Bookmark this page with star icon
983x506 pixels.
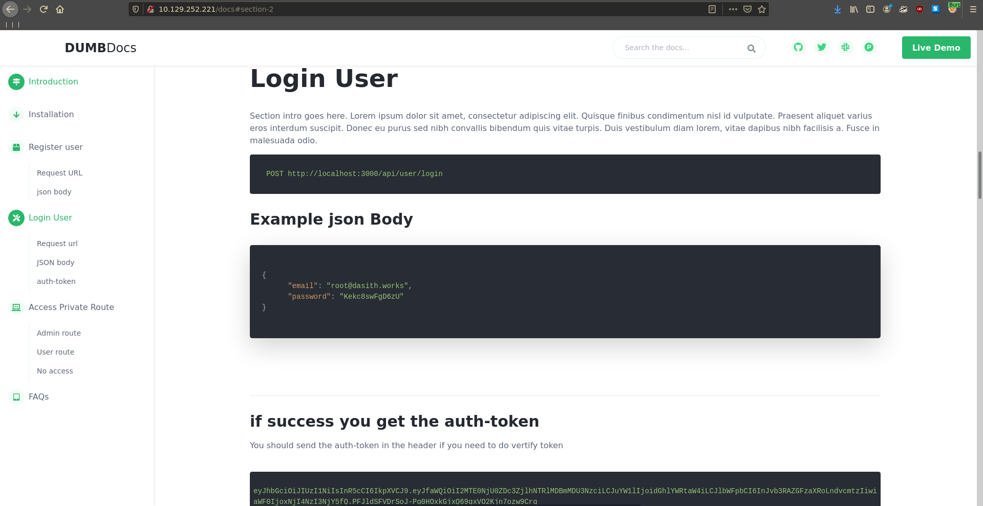(762, 9)
